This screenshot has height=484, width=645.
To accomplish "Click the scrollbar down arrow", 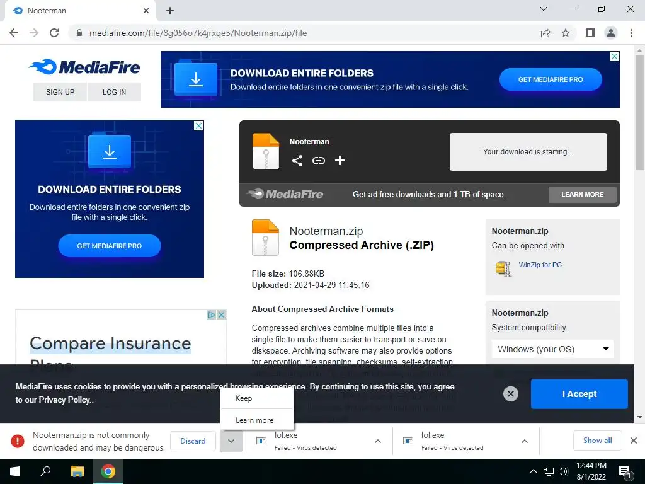I will pos(639,417).
